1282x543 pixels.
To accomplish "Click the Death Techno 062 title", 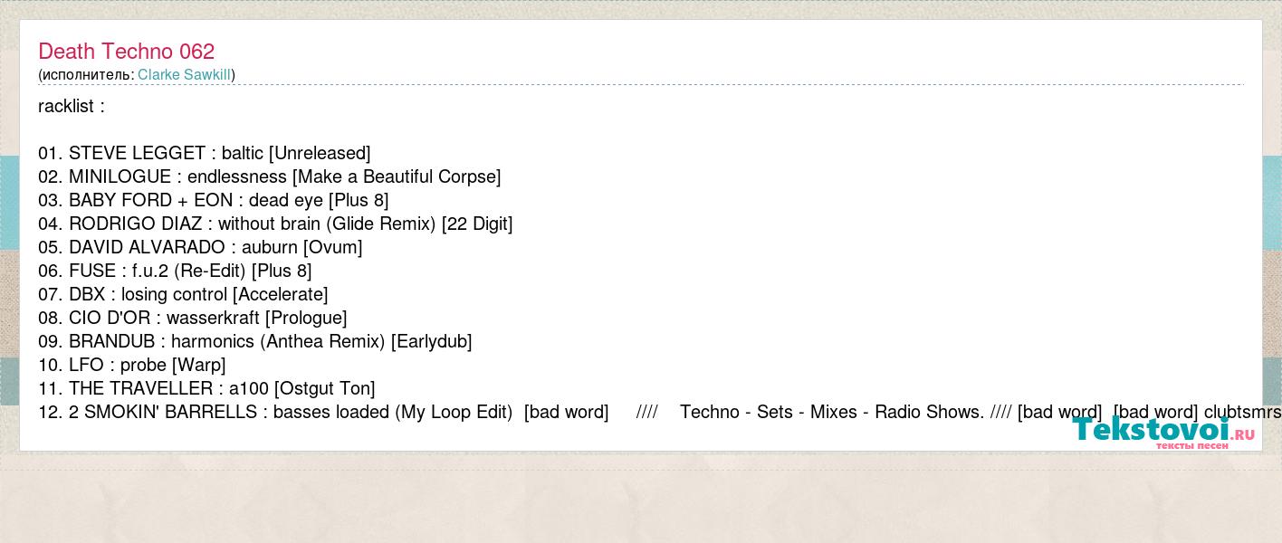I will (126, 52).
